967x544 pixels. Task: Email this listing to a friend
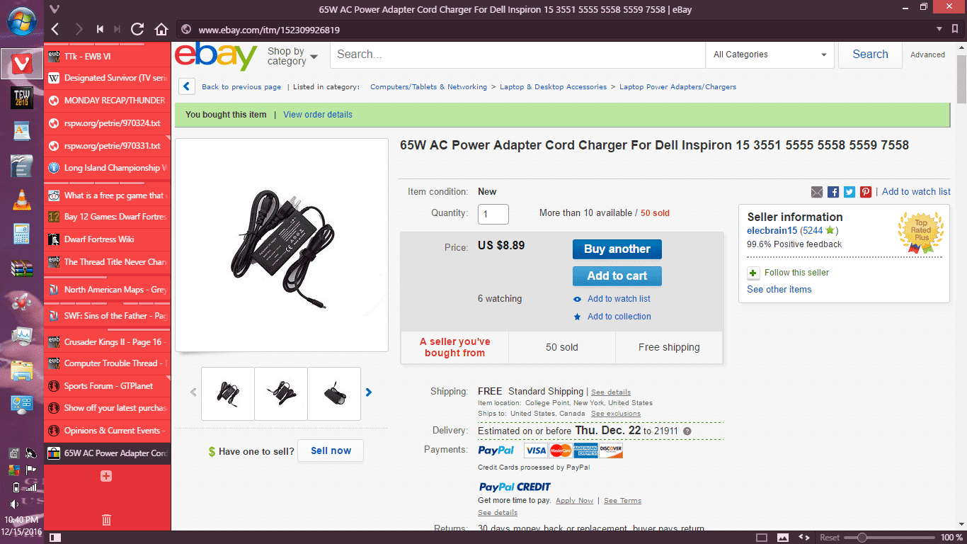817,192
